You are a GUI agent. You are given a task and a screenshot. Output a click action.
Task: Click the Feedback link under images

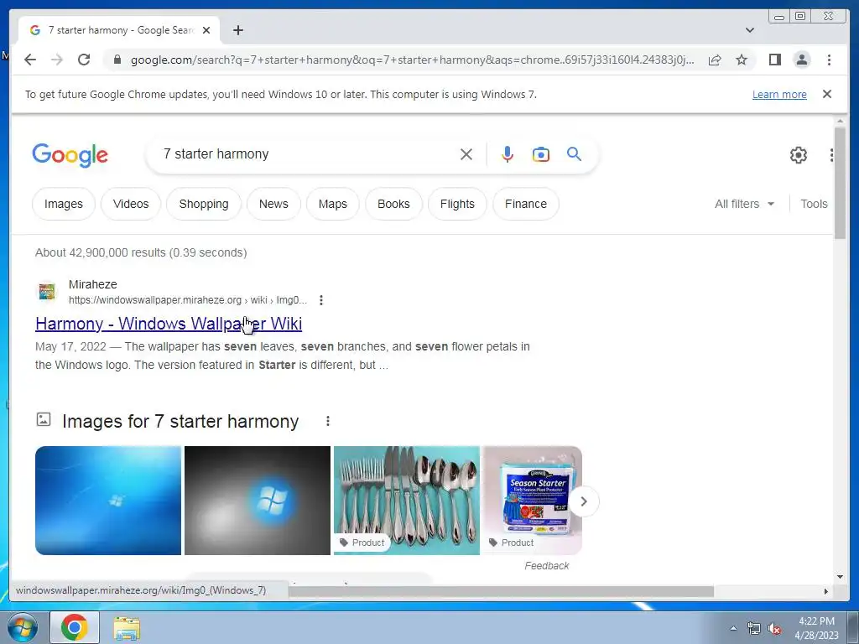[x=546, y=566]
